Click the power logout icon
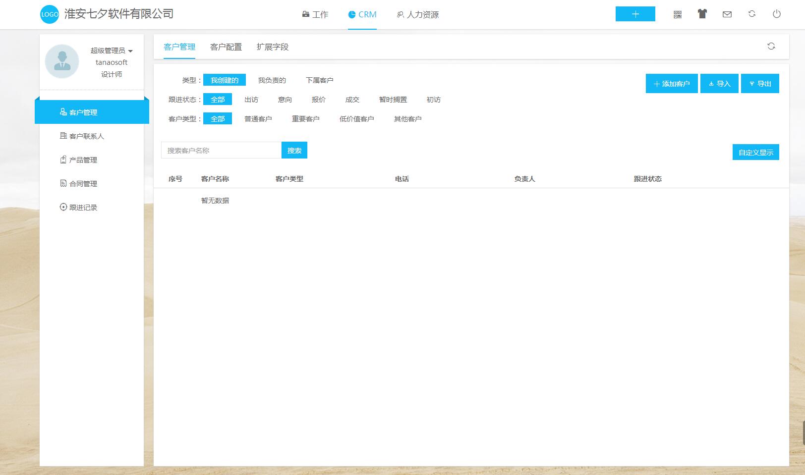 click(x=777, y=14)
